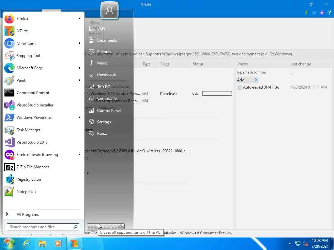Expand the Windows PowerShell jump list arrow
Screen dimensions: 334x250
pos(80,117)
